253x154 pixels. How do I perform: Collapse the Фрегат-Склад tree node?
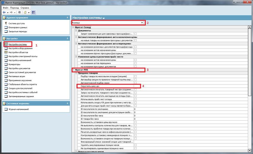73,27
